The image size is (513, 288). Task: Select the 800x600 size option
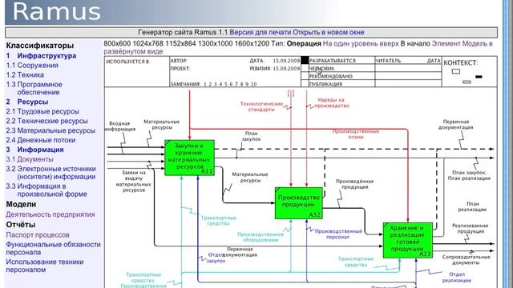(x=117, y=43)
